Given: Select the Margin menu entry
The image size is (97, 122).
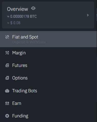Looking at the screenshot, I should tap(48, 53).
